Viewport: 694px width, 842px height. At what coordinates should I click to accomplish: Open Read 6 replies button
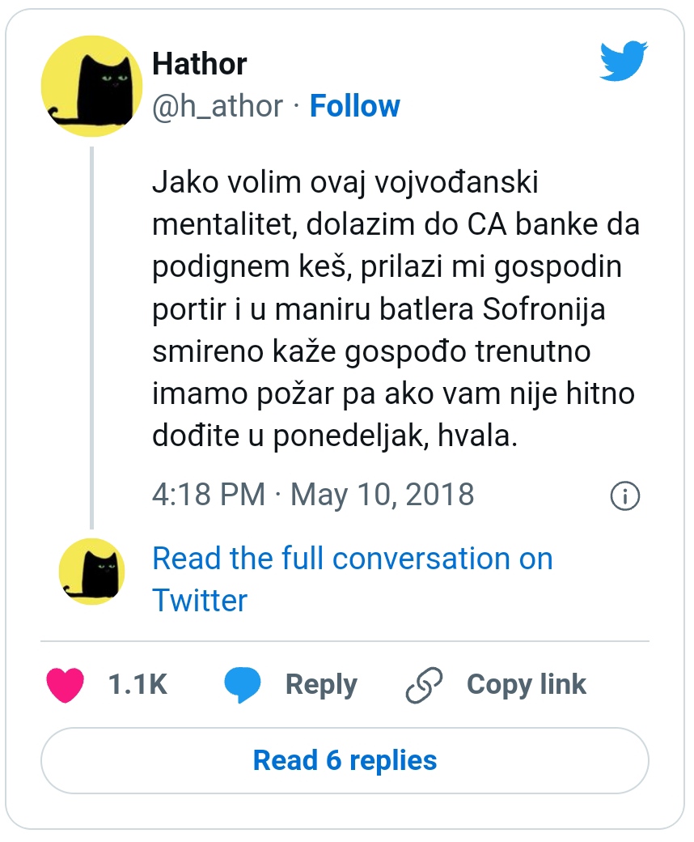click(345, 760)
